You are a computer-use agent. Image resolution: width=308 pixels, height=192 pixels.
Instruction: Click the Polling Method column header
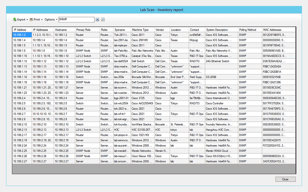[x=250, y=30]
